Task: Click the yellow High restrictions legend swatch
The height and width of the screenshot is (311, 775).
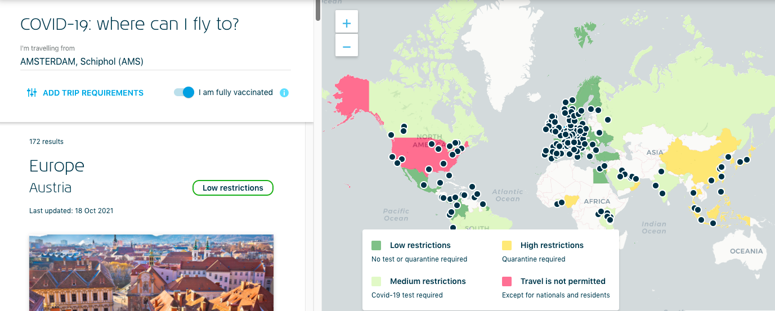Action: pos(507,246)
